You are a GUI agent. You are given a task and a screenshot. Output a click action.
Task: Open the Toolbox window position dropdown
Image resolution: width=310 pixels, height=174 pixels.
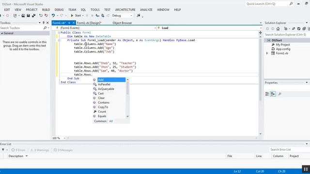click(x=40, y=23)
